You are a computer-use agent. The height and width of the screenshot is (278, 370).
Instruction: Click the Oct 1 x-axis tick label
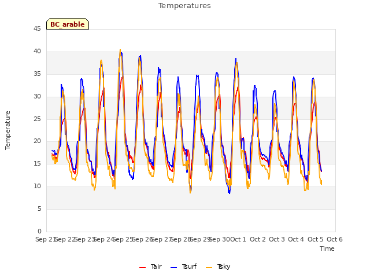238,239
